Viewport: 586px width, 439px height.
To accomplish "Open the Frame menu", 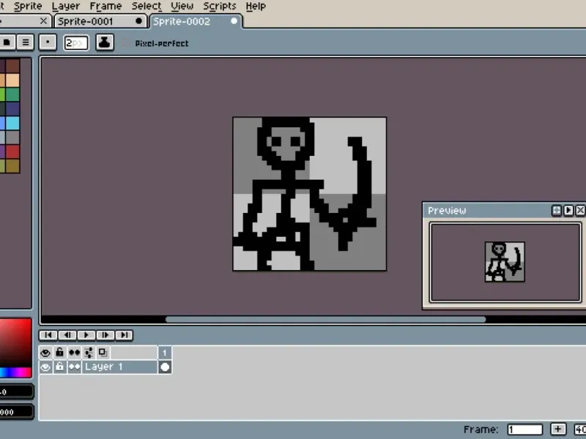I will coord(105,6).
